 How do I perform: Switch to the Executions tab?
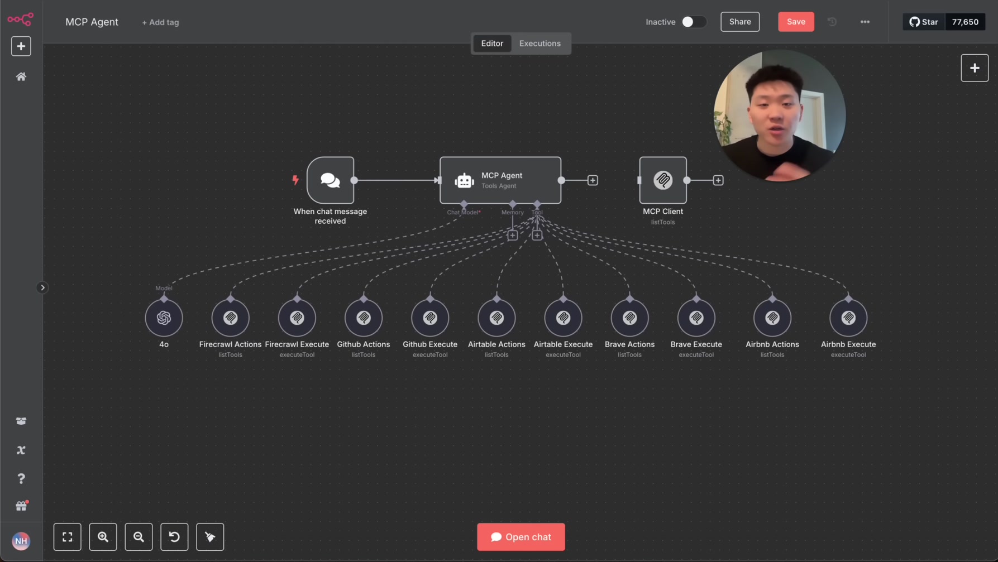coord(540,44)
